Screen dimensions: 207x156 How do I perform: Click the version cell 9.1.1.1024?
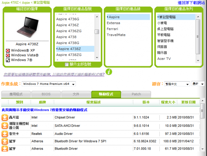pos(141,117)
